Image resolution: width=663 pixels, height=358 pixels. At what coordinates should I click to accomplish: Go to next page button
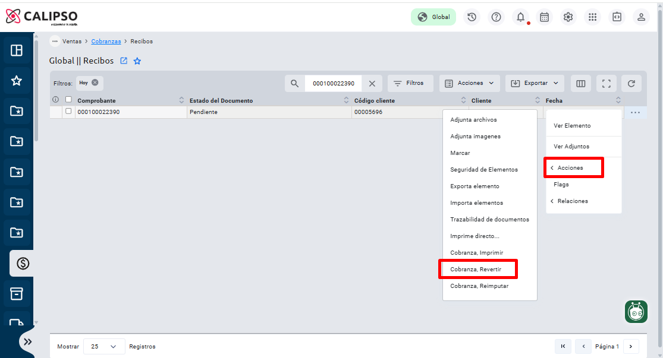[x=630, y=346]
